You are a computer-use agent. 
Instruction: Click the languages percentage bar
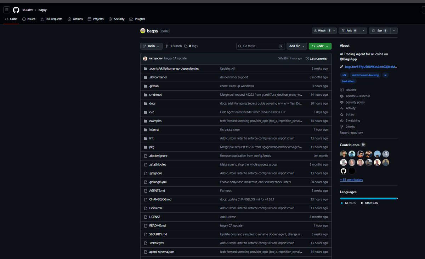369,199
